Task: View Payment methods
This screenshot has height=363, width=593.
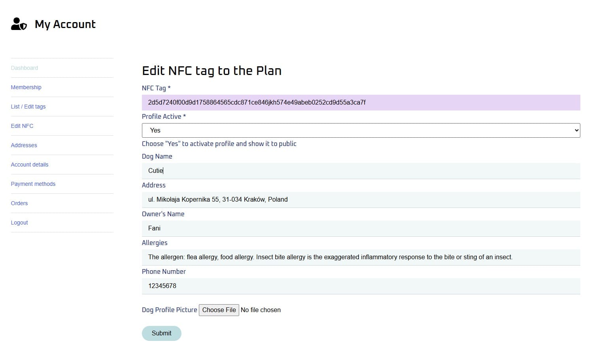Action: point(33,184)
